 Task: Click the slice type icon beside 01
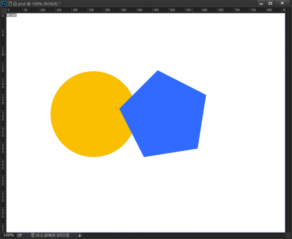(14, 15)
